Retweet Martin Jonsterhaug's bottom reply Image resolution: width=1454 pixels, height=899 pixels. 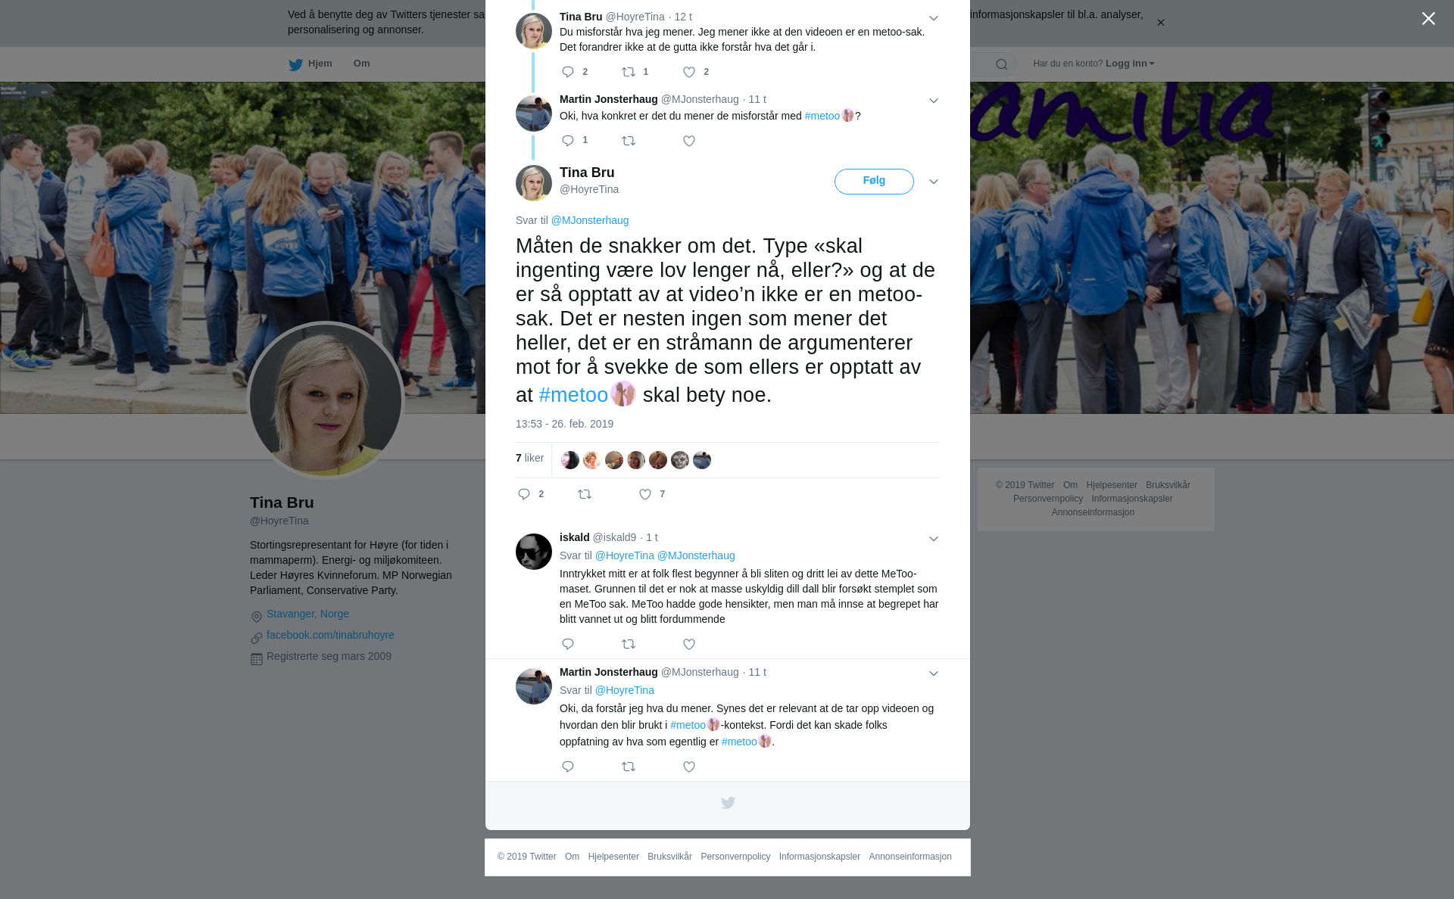[629, 767]
